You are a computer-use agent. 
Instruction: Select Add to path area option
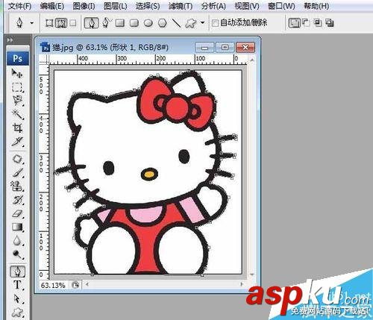(x=294, y=23)
